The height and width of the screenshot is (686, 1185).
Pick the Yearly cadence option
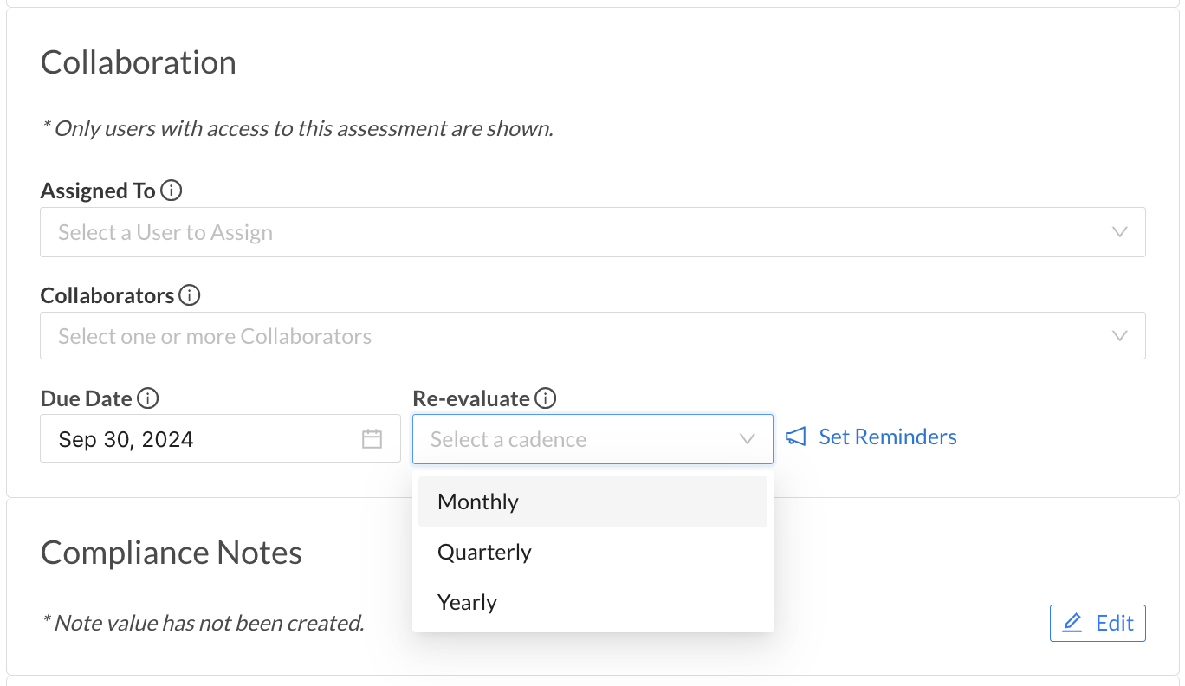click(x=468, y=602)
